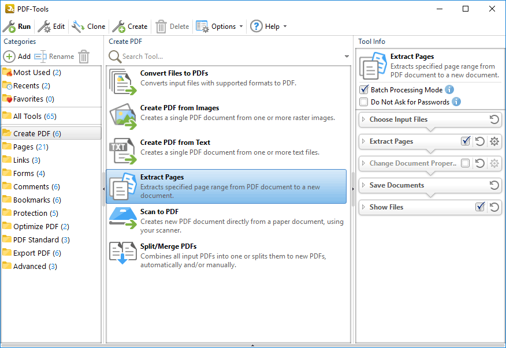506x348 pixels.
Task: Click the Split/Merge PDFs icon
Action: (x=122, y=253)
